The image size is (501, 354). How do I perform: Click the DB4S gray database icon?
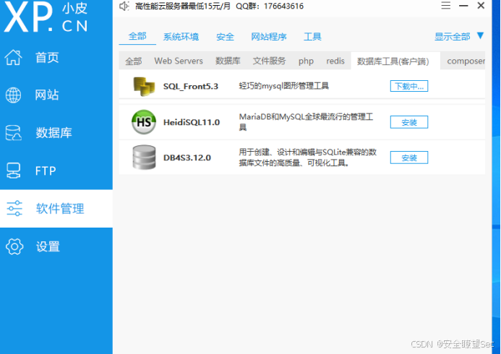[x=144, y=157]
